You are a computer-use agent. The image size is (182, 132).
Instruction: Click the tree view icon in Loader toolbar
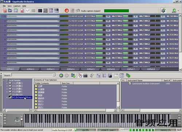tap(98, 75)
